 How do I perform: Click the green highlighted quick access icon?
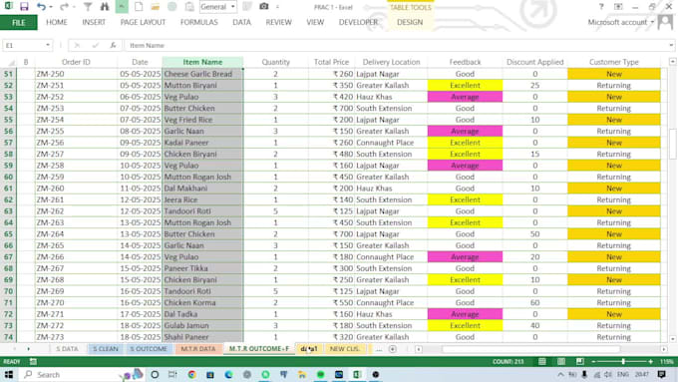pyautogui.click(x=122, y=7)
